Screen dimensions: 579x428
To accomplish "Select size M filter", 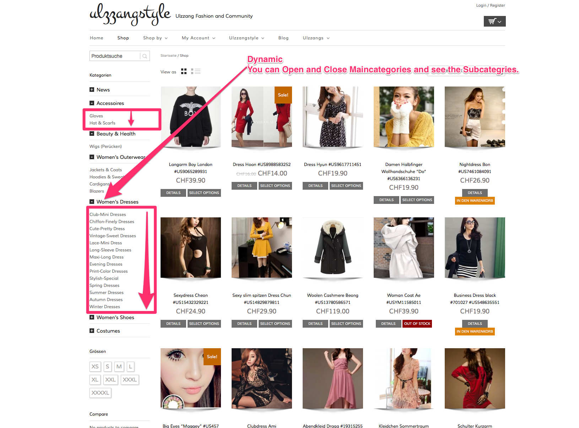I will point(119,367).
